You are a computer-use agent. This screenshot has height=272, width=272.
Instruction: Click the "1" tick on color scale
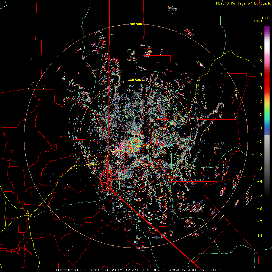[261, 115]
